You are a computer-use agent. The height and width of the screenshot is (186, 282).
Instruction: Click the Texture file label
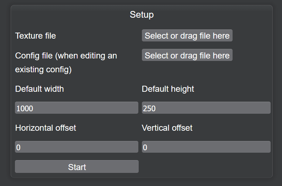pos(36,36)
